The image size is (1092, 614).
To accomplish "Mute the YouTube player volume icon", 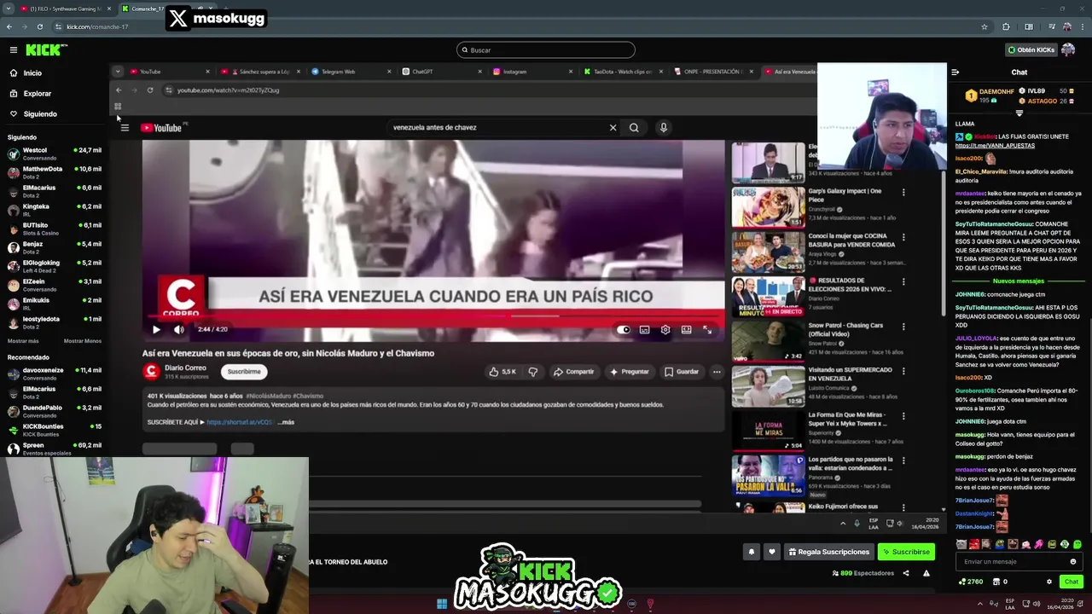I will (178, 329).
